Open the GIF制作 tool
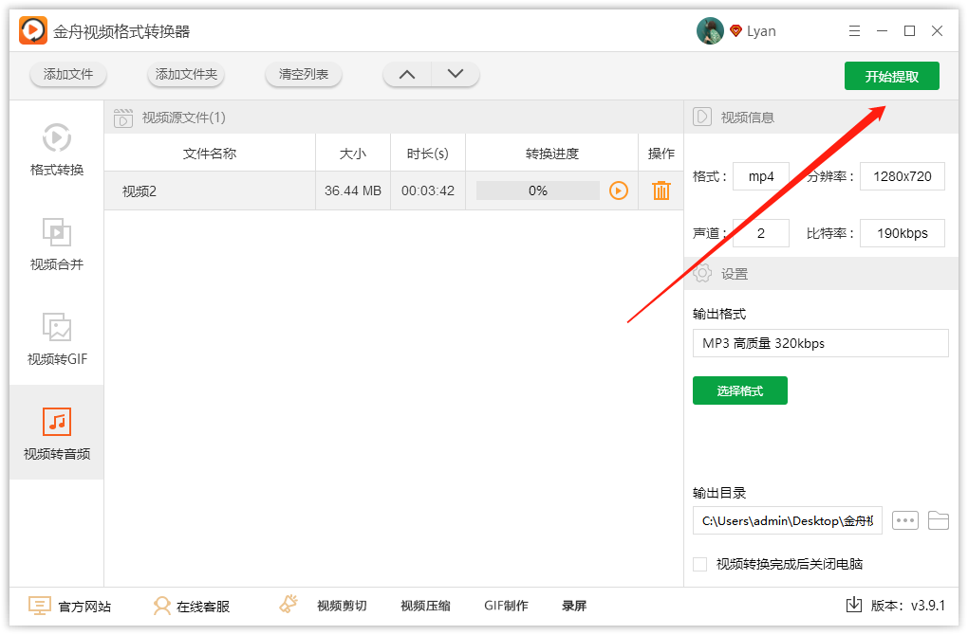 tap(506, 606)
